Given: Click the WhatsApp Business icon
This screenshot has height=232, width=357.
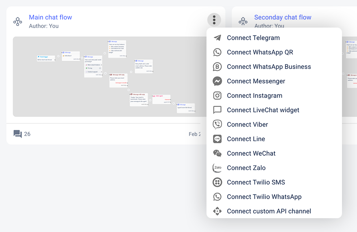Looking at the screenshot, I should tap(217, 67).
